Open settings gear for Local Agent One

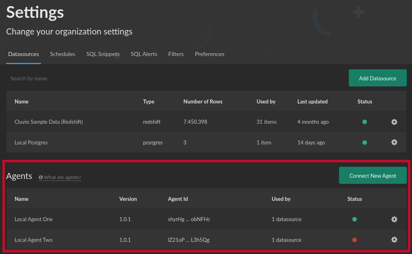tap(394, 219)
